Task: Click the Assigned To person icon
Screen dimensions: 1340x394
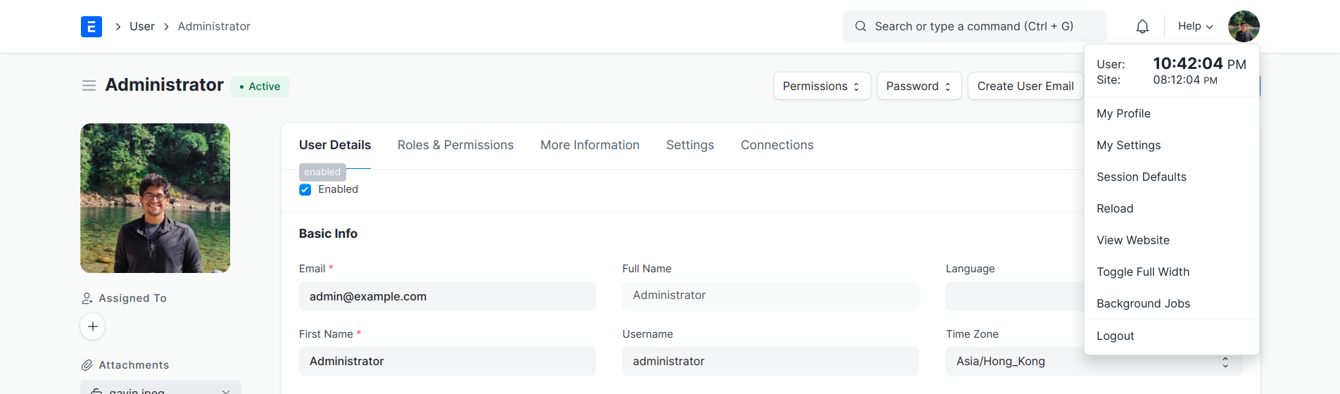Action: pos(87,298)
